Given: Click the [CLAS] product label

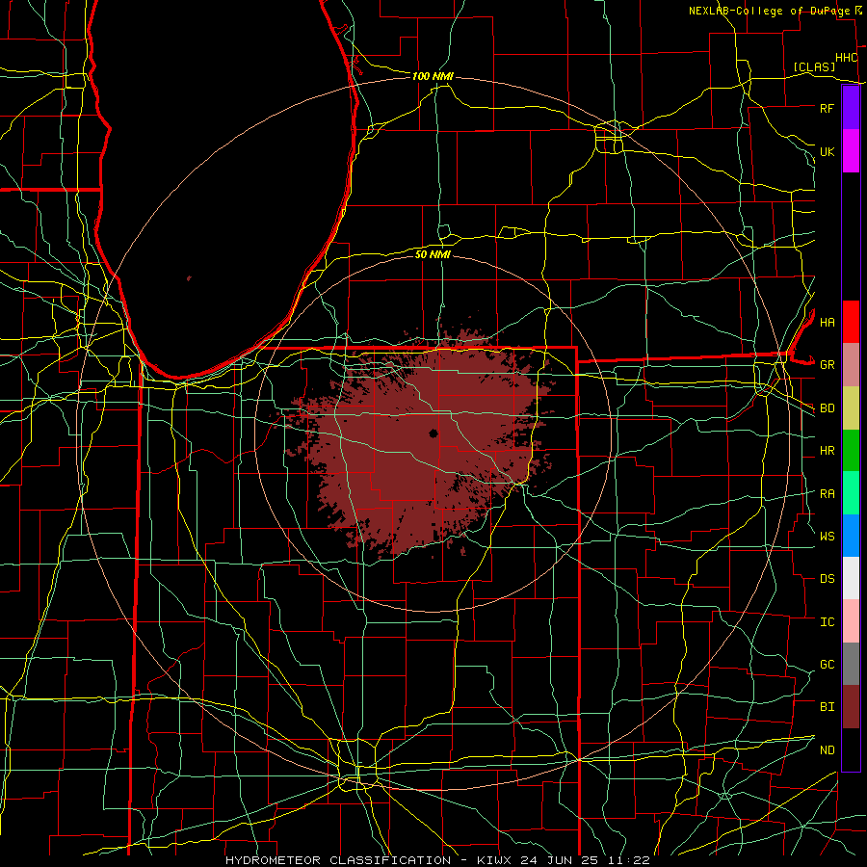Looking at the screenshot, I should tap(814, 66).
